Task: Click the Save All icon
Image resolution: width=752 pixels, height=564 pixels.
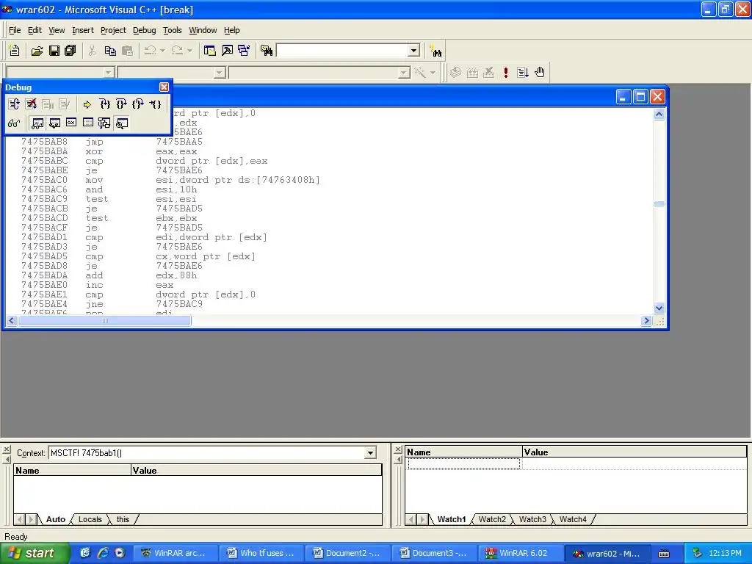Action: click(x=70, y=51)
